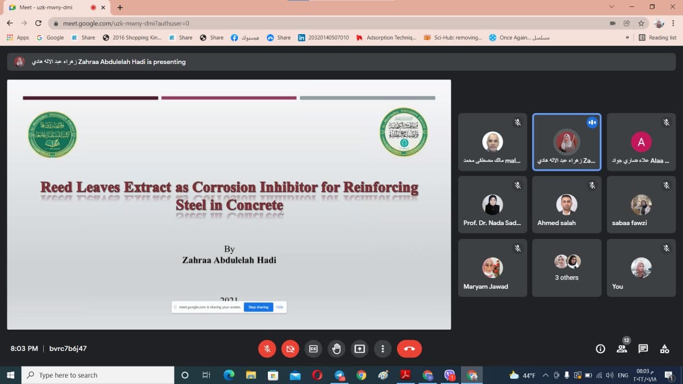Raise your hand
The width and height of the screenshot is (683, 384).
[337, 348]
